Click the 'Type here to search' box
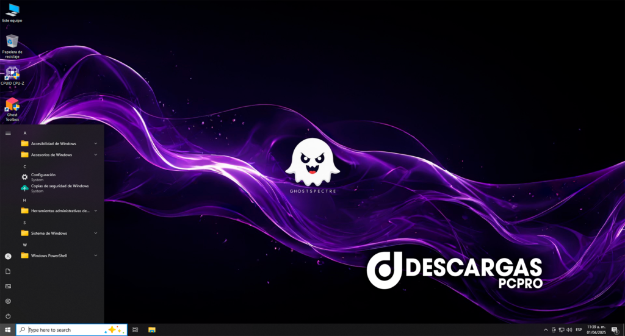This screenshot has height=336, width=625. (x=64, y=330)
